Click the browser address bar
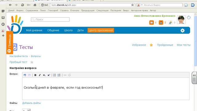Screen dimensions: 197x111 coord(90,5)
